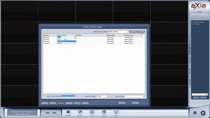The height and width of the screenshot is (118, 210).
Task: Click the Window column header
Action: 50,35
